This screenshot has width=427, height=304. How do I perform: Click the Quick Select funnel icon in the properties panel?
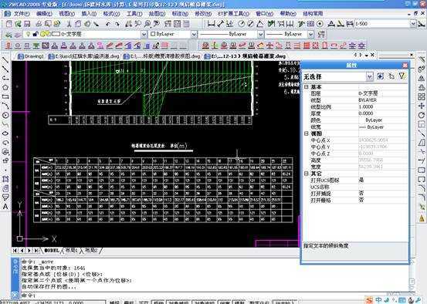[x=402, y=76]
